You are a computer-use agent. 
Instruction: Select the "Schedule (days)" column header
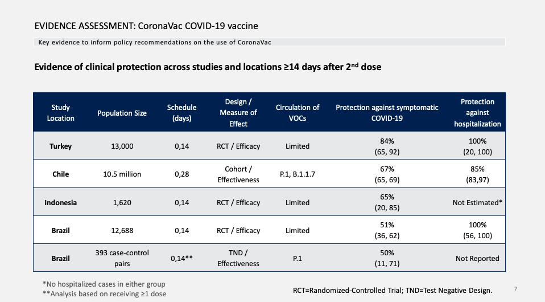(181, 113)
